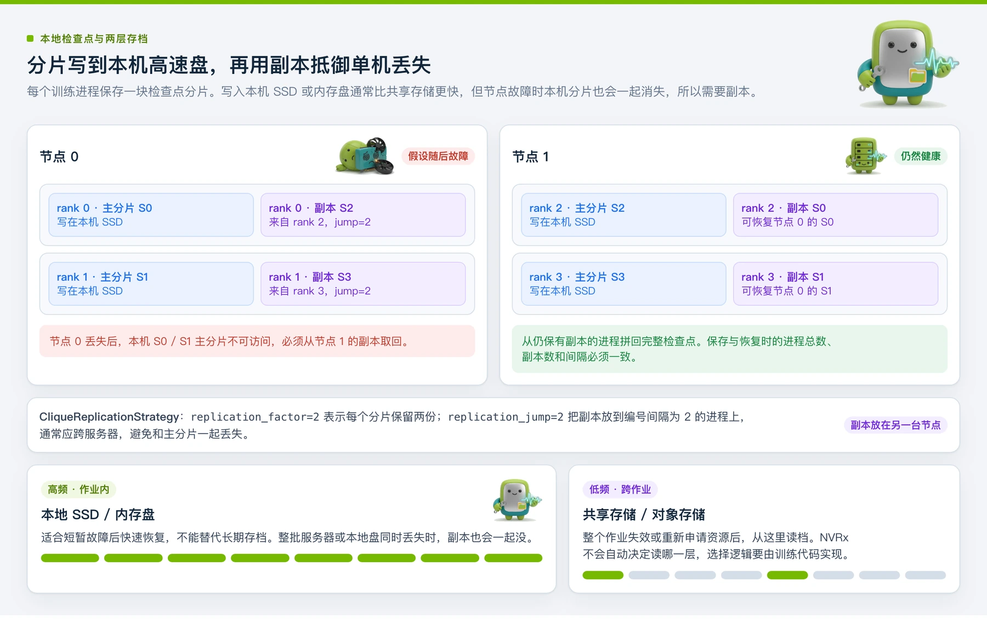Click the 副本放在另一台节点 pill
987x619 pixels.
(x=895, y=425)
